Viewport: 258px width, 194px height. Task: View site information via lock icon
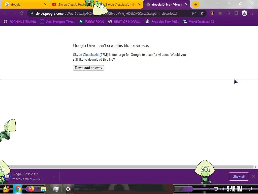(x=32, y=13)
